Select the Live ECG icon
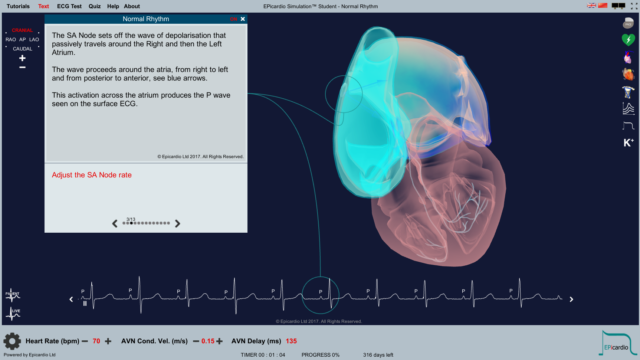 tap(13, 313)
